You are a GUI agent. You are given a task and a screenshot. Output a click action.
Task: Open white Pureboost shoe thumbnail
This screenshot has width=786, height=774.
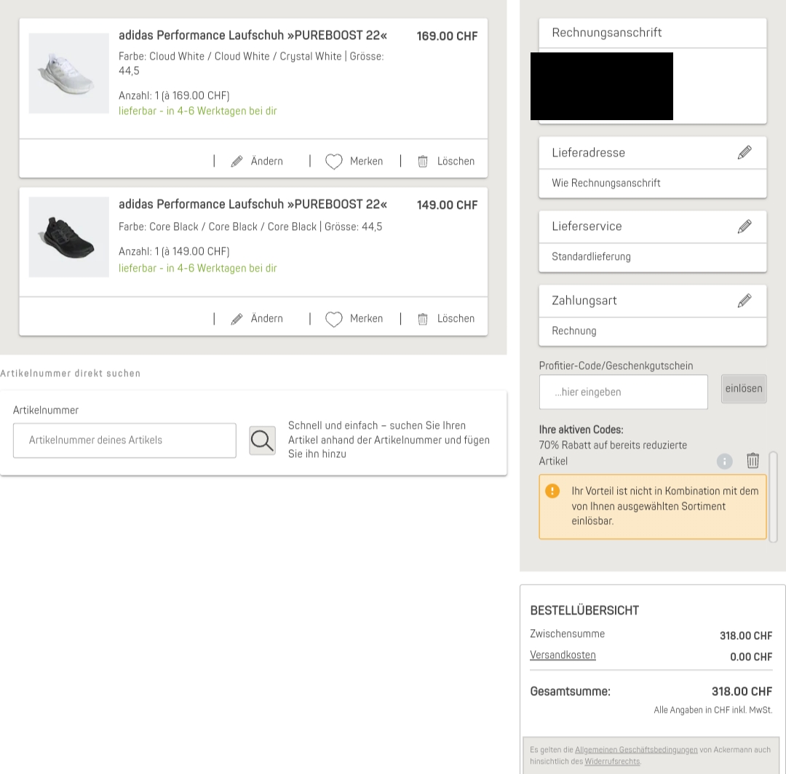coord(69,74)
